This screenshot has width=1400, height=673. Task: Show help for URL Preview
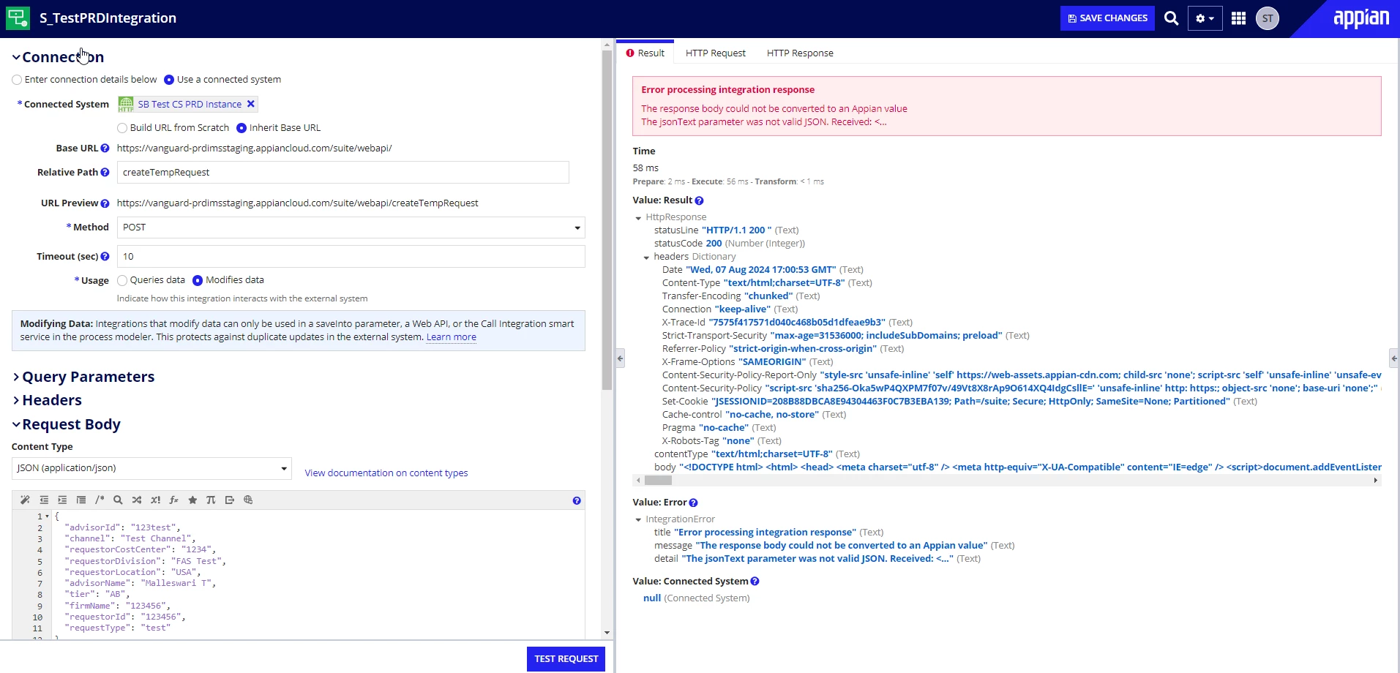[105, 203]
